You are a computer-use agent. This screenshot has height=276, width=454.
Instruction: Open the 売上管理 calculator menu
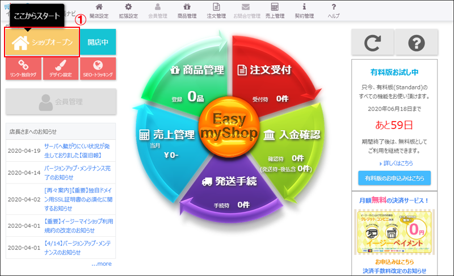coord(275,11)
